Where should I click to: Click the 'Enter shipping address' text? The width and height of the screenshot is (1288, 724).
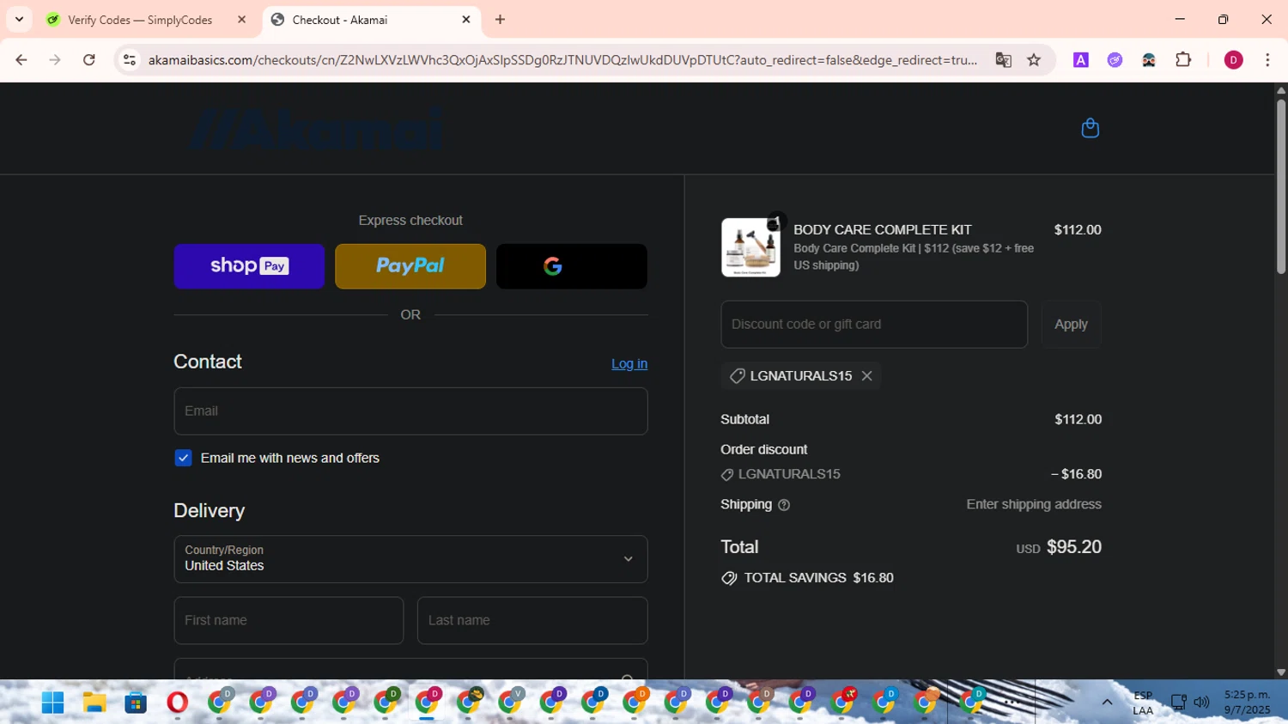pyautogui.click(x=1034, y=505)
